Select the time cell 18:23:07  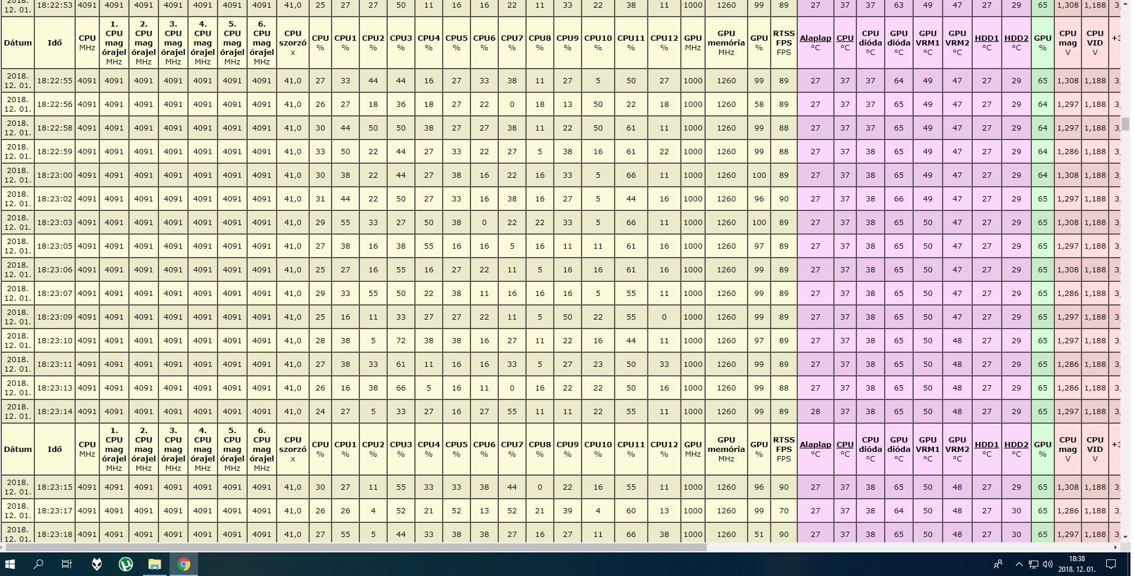tap(54, 293)
